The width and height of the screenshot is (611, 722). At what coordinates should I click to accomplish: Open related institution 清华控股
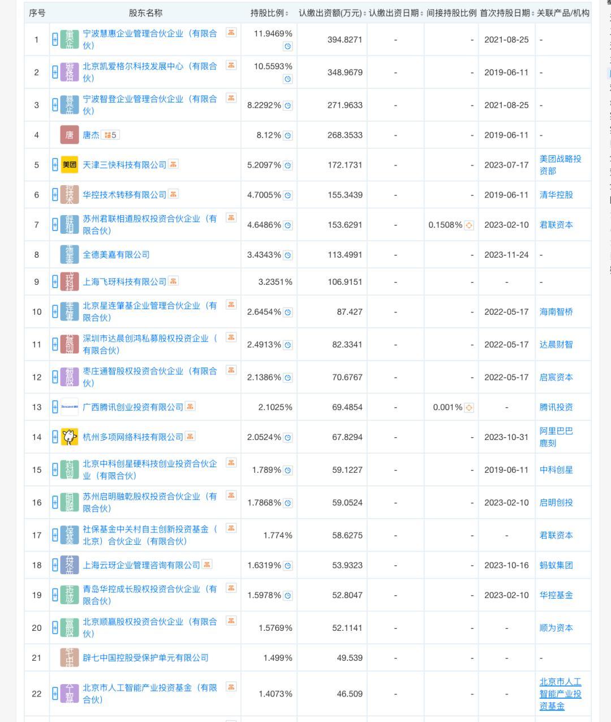coord(556,195)
